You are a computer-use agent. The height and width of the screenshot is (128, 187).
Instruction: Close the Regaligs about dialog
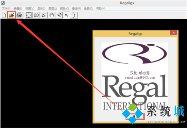173,33
